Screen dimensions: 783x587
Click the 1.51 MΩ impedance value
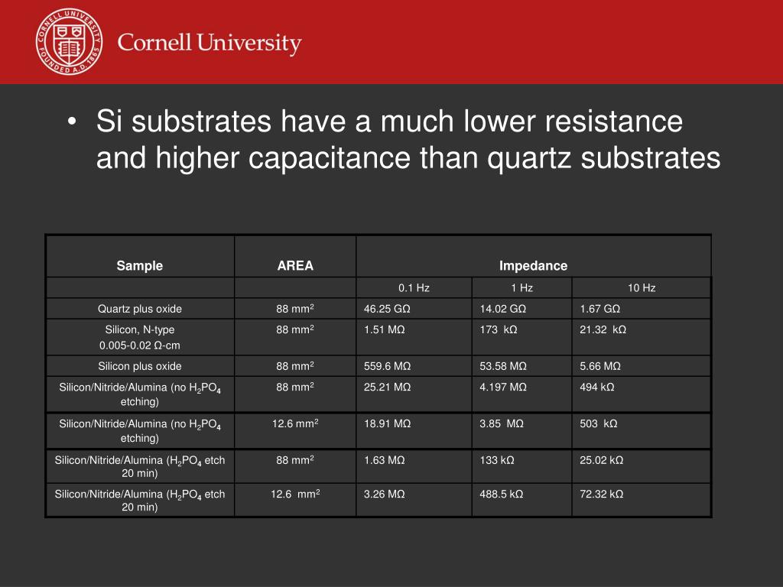[x=384, y=330]
